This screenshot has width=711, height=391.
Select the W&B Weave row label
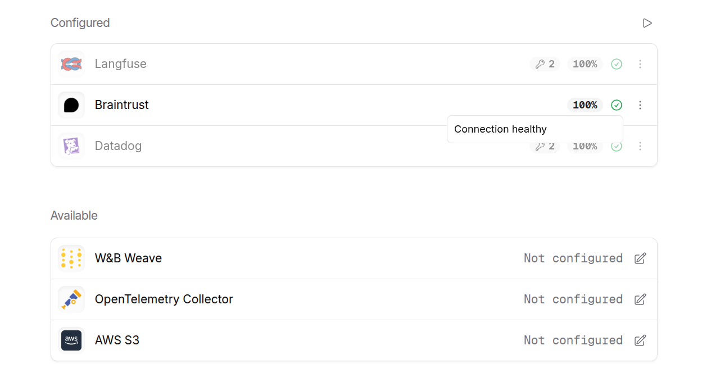pyautogui.click(x=128, y=258)
